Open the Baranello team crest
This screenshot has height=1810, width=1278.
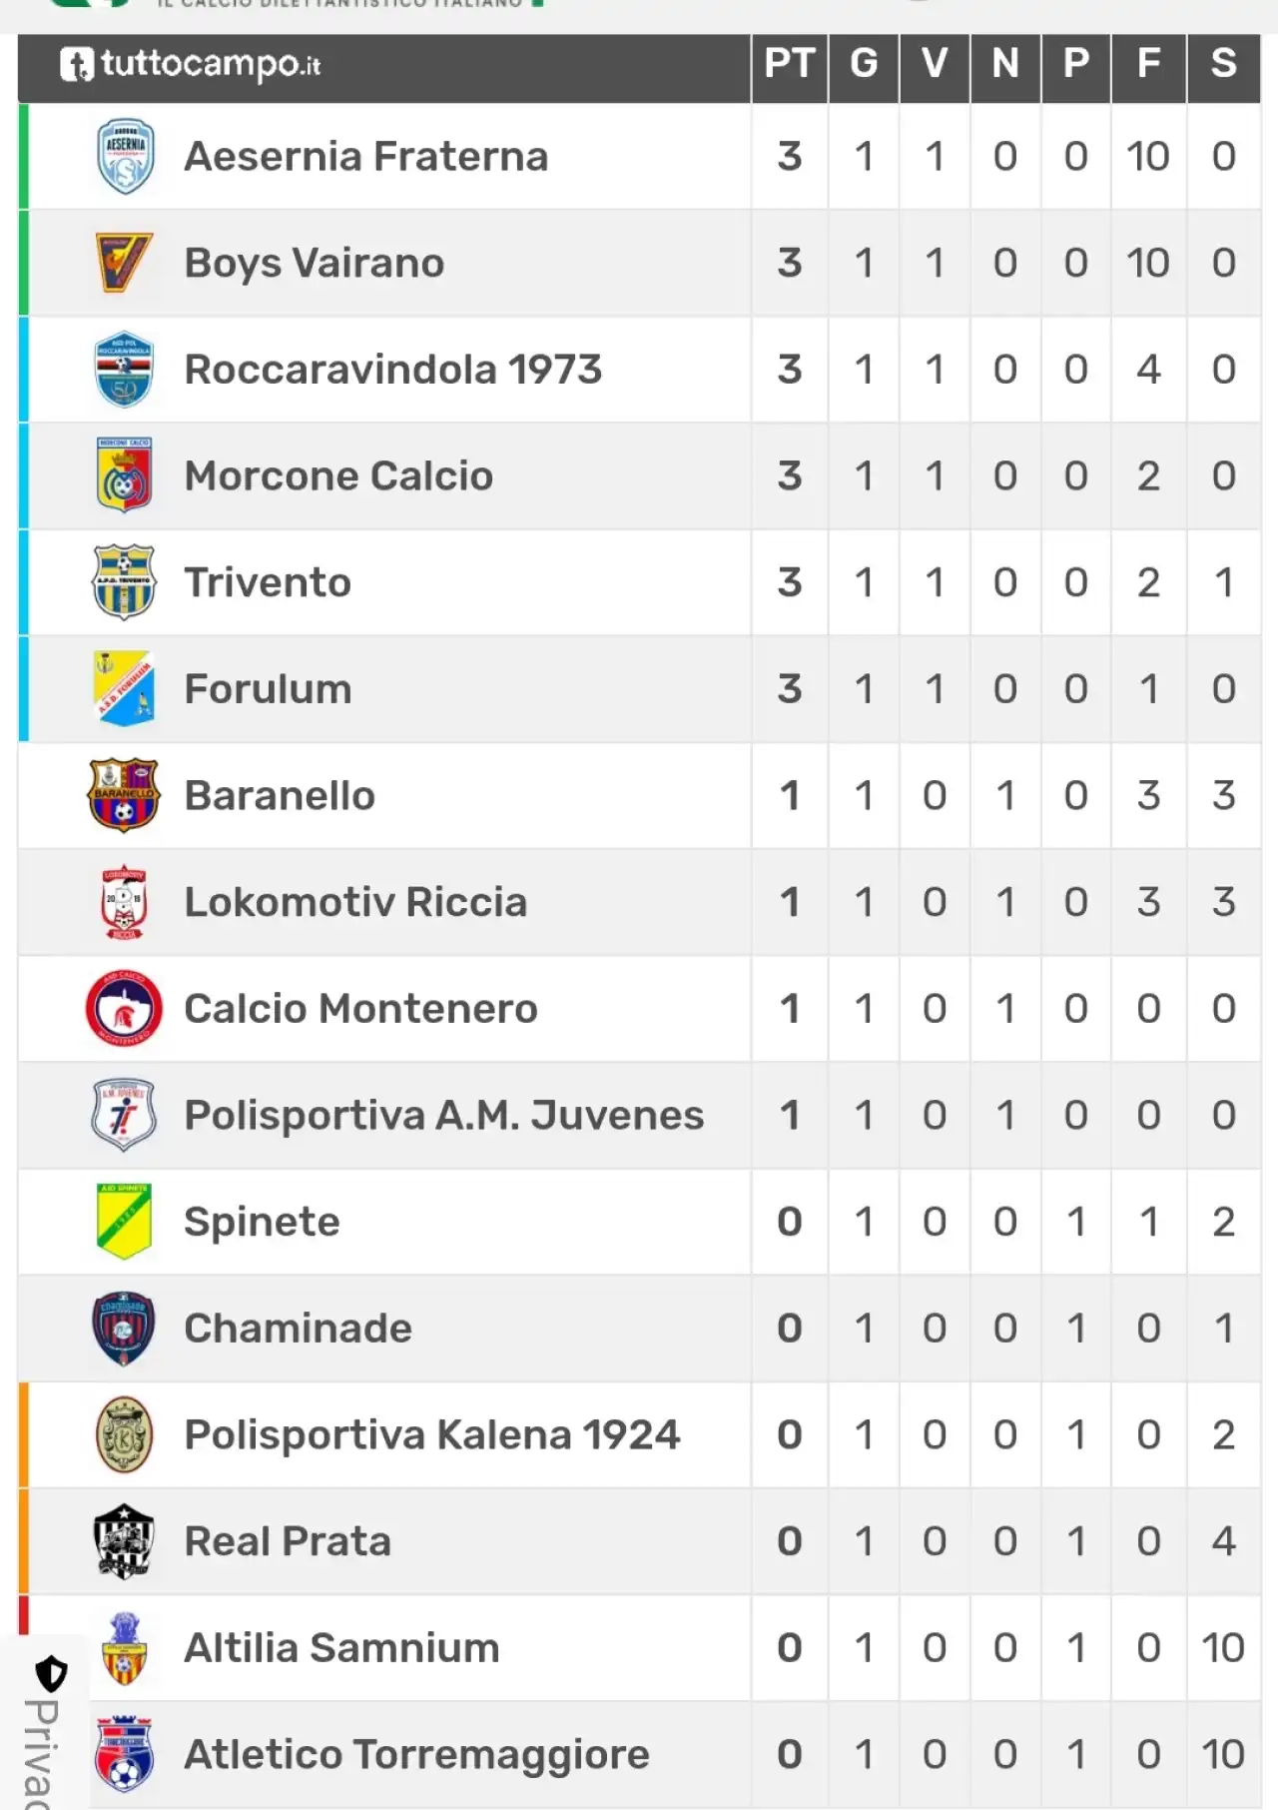point(124,795)
